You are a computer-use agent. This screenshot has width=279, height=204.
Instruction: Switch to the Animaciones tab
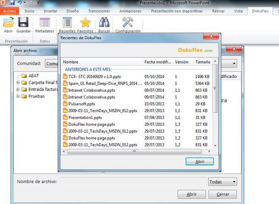pyautogui.click(x=131, y=11)
